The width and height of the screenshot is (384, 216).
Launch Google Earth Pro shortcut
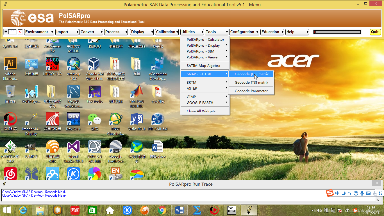pyautogui.click(x=115, y=151)
